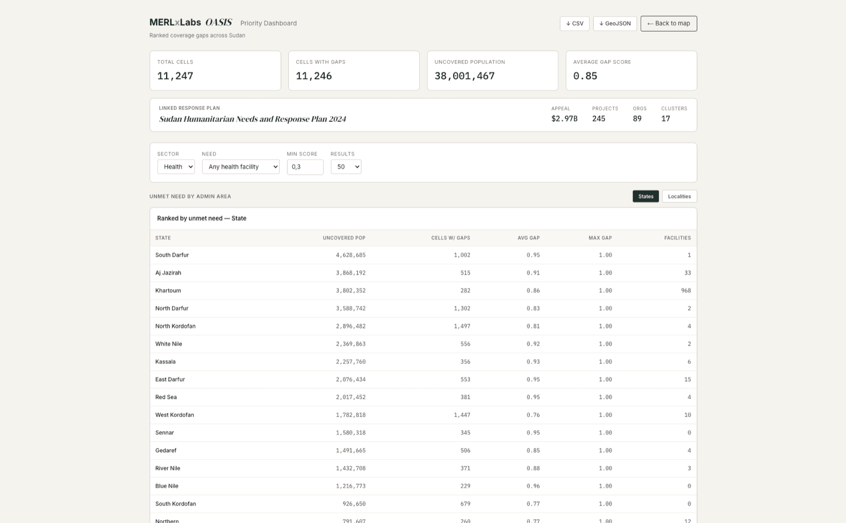Click the MERLxLabs logo text
Image resolution: width=846 pixels, height=523 pixels.
tap(175, 22)
